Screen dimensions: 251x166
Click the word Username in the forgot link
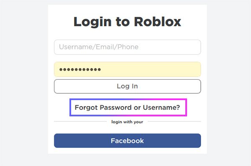pyautogui.click(x=161, y=108)
